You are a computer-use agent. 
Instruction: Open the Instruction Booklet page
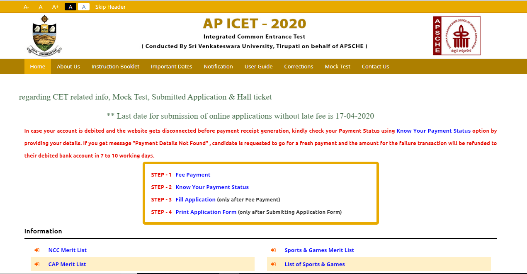(x=115, y=66)
